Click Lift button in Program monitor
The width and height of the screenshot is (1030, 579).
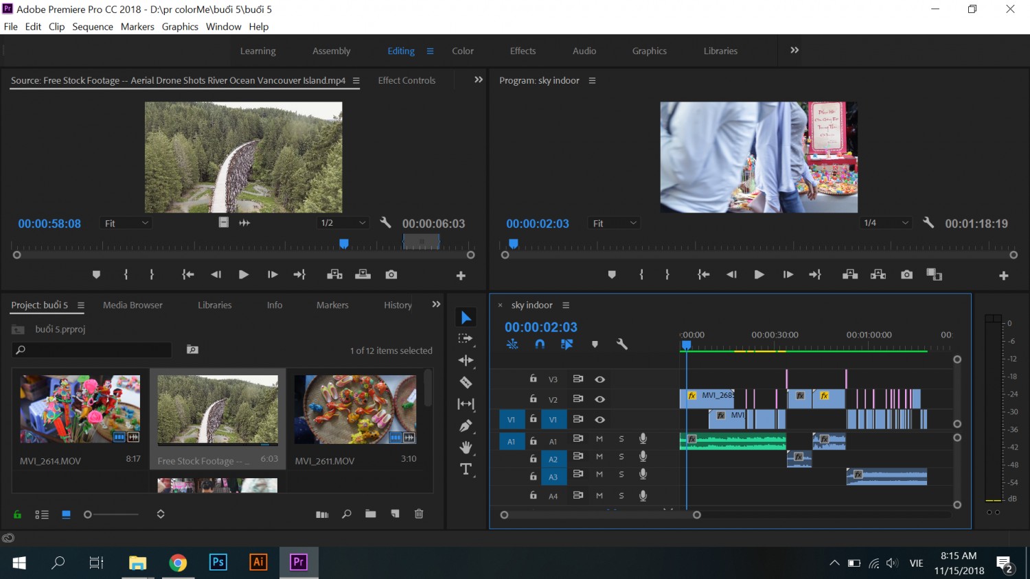[x=850, y=274]
